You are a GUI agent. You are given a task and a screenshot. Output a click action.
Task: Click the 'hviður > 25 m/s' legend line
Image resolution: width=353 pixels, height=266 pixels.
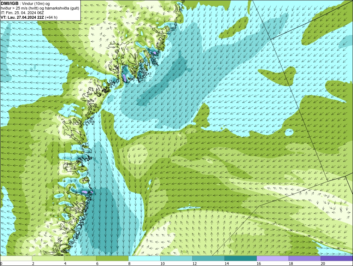coord(40,8)
